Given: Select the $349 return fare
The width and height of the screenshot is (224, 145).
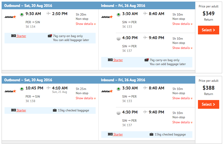Looking at the screenshot, I should click(208, 30).
